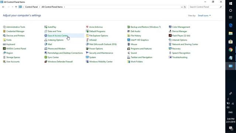
Task: Expand the address bar history dropdown
Action: [182, 7]
